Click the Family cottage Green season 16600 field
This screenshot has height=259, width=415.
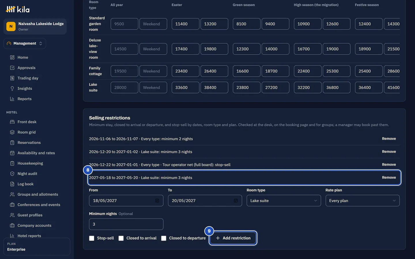click(x=247, y=71)
